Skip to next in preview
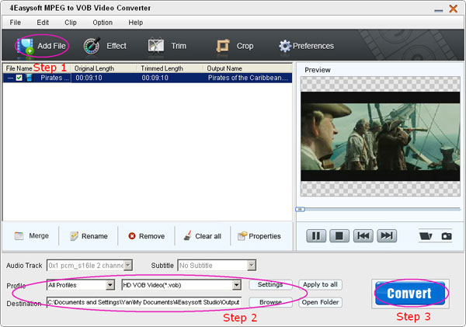This screenshot has height=327, width=466. [x=387, y=236]
